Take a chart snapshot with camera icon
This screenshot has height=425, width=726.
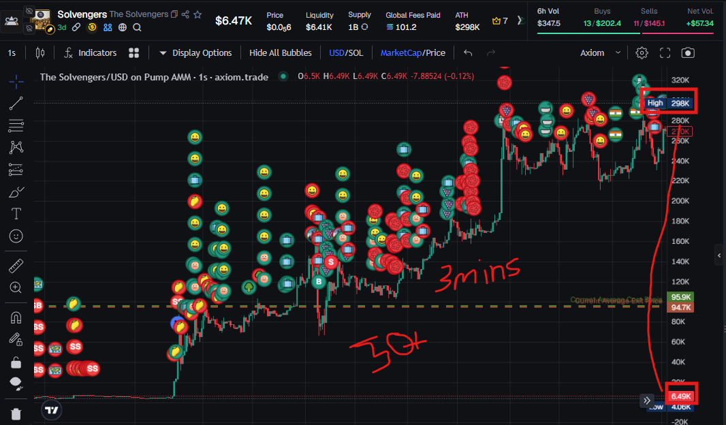[x=688, y=52]
